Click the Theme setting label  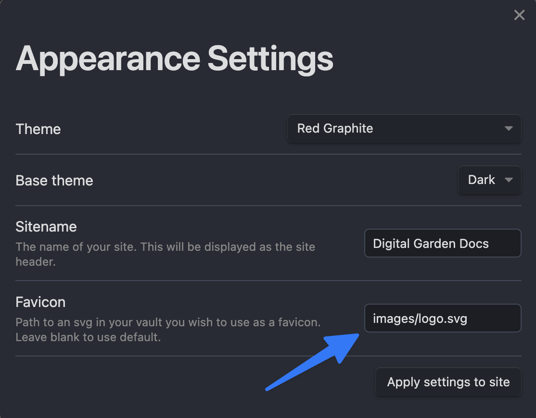(38, 129)
